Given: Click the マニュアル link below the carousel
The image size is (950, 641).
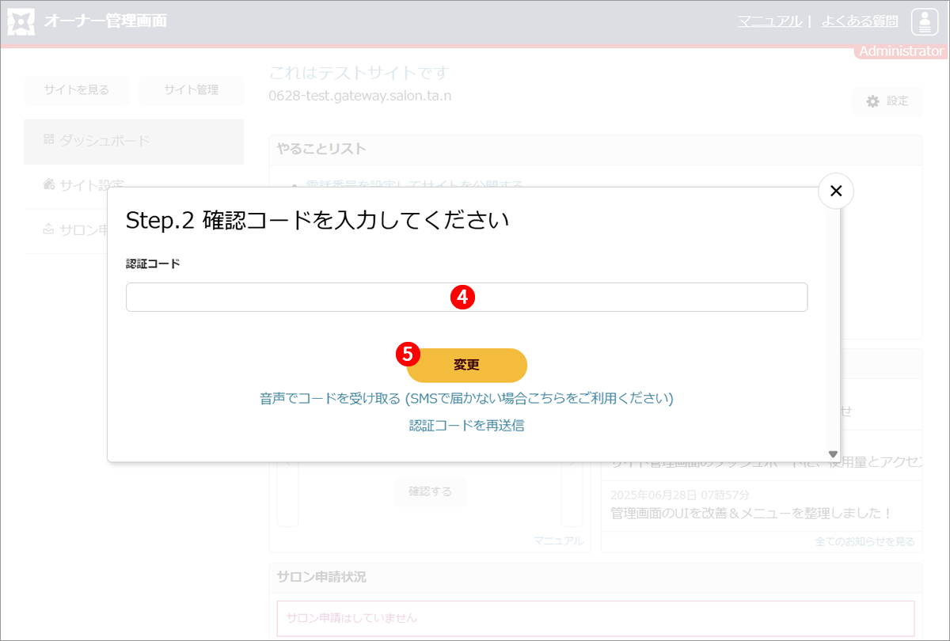Looking at the screenshot, I should pos(558,541).
